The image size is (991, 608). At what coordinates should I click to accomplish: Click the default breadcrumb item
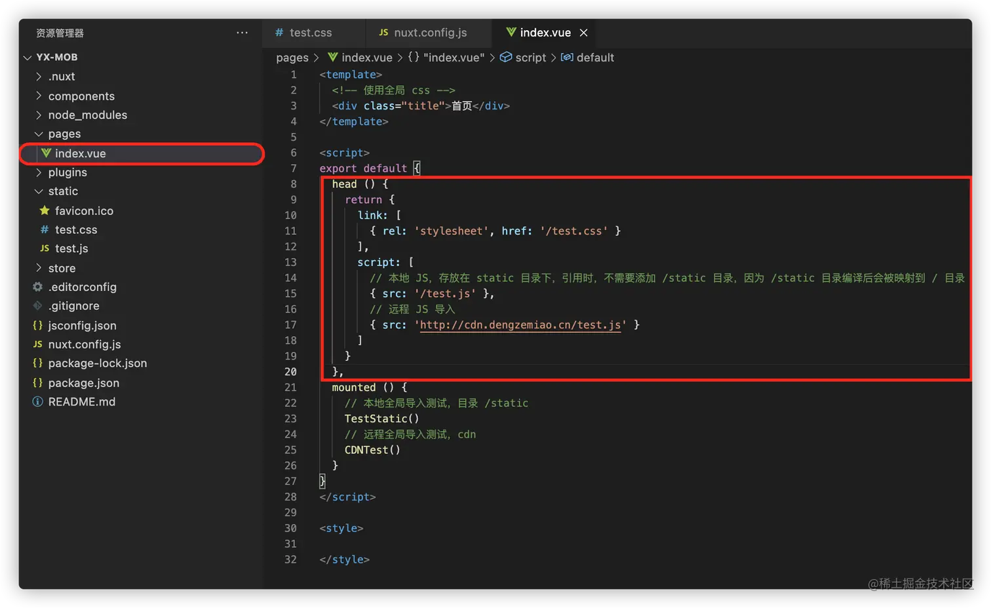point(595,58)
